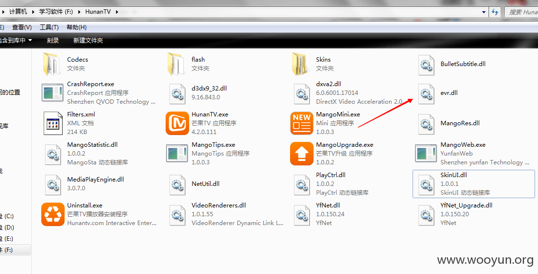Image resolution: width=538 pixels, height=274 pixels.
Task: Click the 刻录 toolbar button
Action: pyautogui.click(x=53, y=41)
